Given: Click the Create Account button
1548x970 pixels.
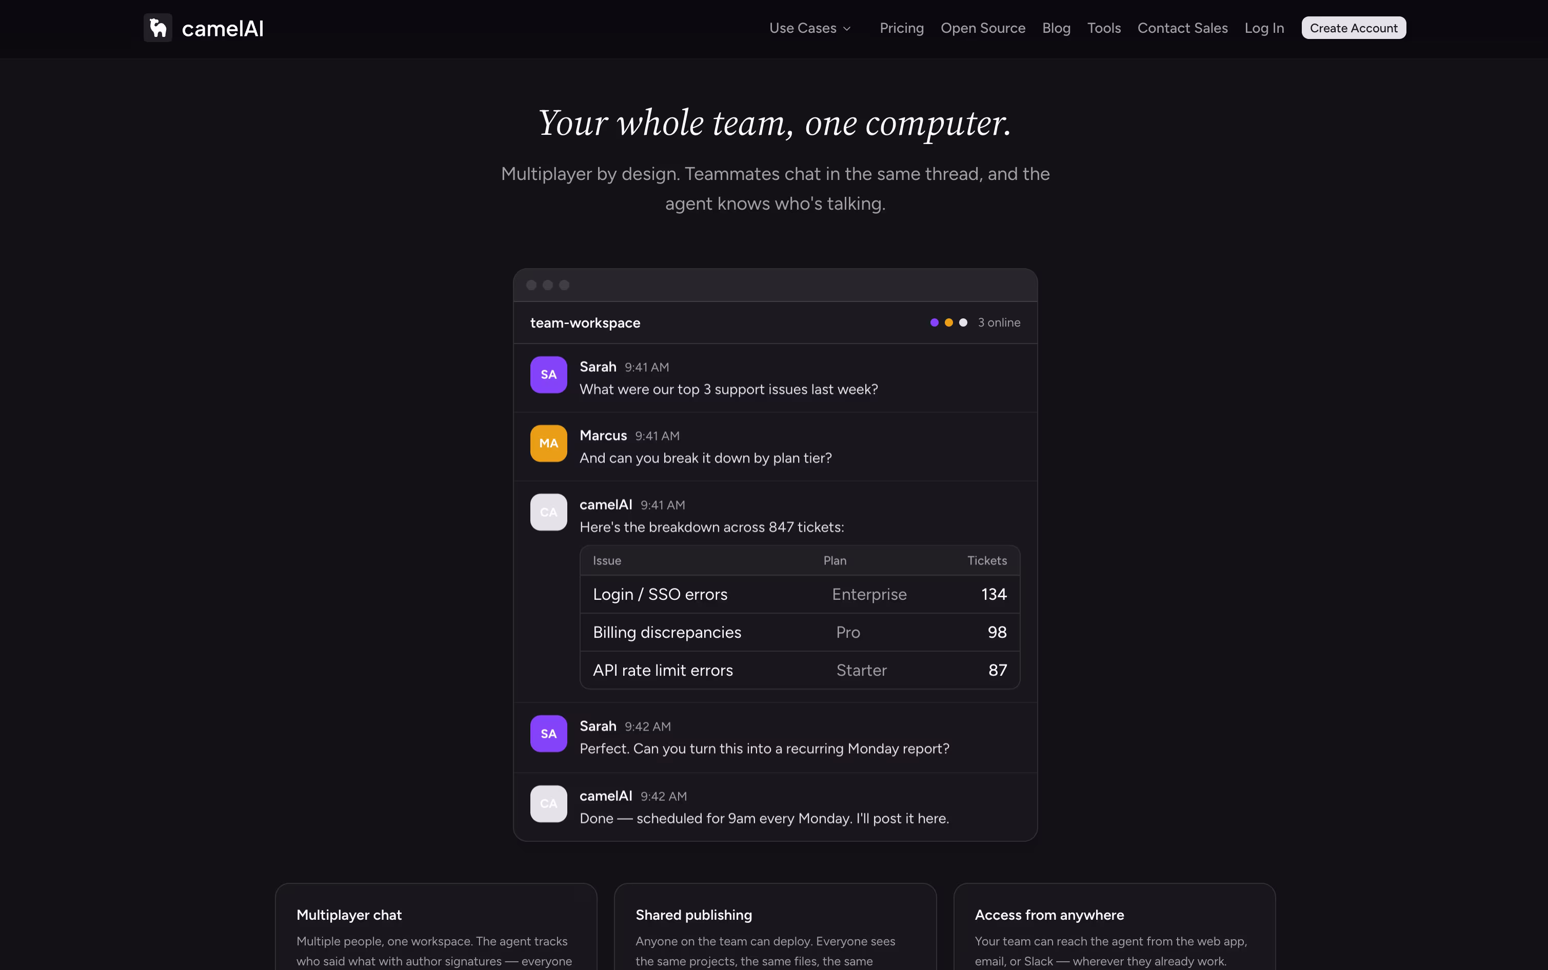Looking at the screenshot, I should (1353, 28).
